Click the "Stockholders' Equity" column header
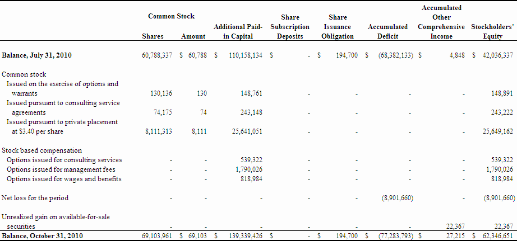 pos(492,31)
